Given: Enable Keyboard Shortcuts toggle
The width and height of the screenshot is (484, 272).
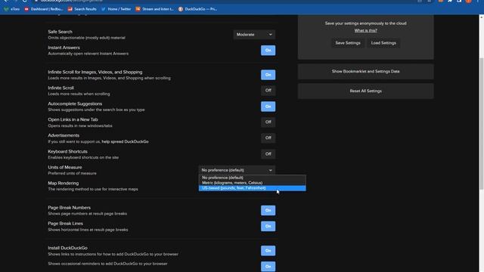Looking at the screenshot, I should [268, 154].
